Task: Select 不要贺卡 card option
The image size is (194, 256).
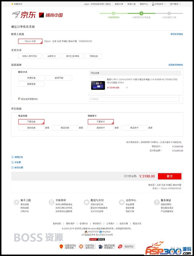Action: [x=101, y=122]
